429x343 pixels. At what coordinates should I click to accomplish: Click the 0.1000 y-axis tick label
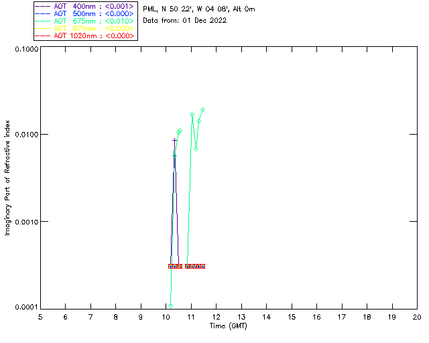tap(27, 49)
